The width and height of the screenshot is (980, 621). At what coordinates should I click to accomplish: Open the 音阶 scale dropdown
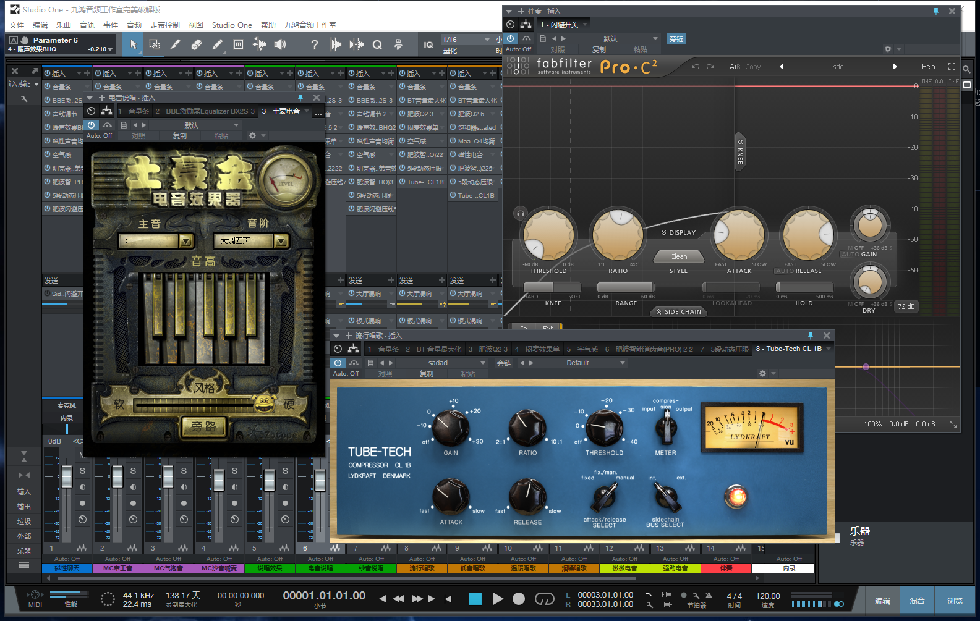coord(281,241)
